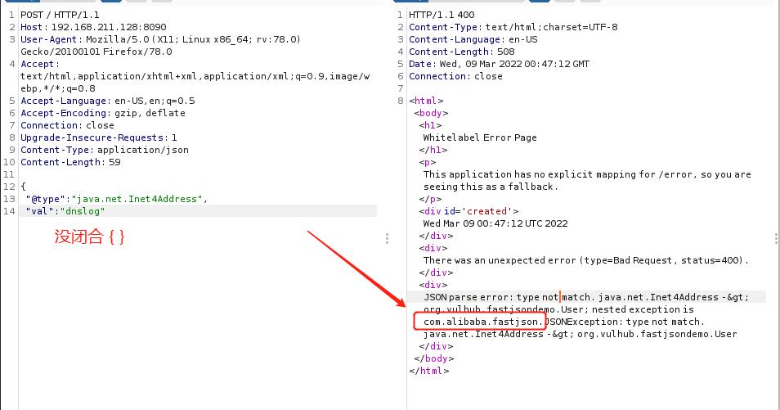Viewport: 780px width, 410px height.
Task: Click the '"@type":"java.net.Inet4Address"' JSON line
Action: [x=116, y=199]
